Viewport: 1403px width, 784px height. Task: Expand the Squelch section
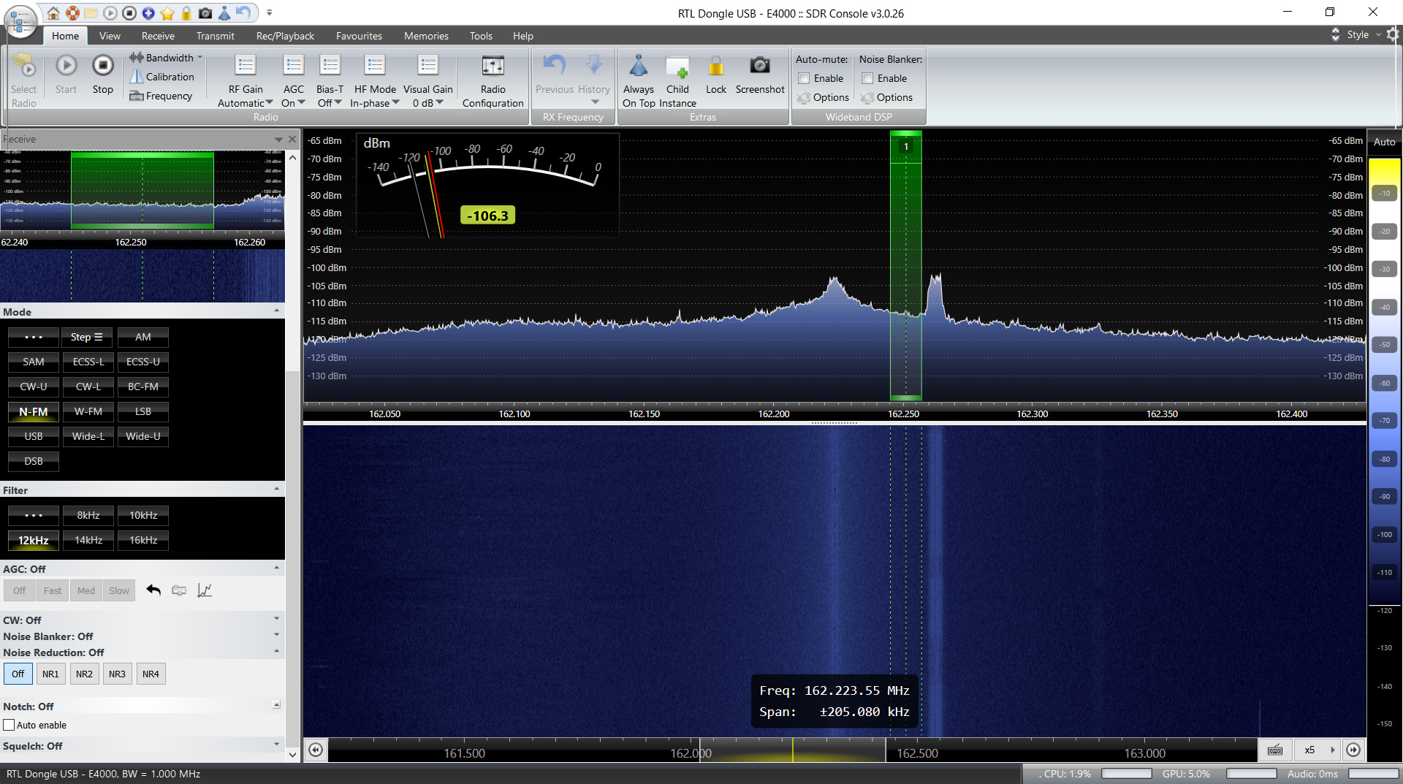tap(276, 745)
